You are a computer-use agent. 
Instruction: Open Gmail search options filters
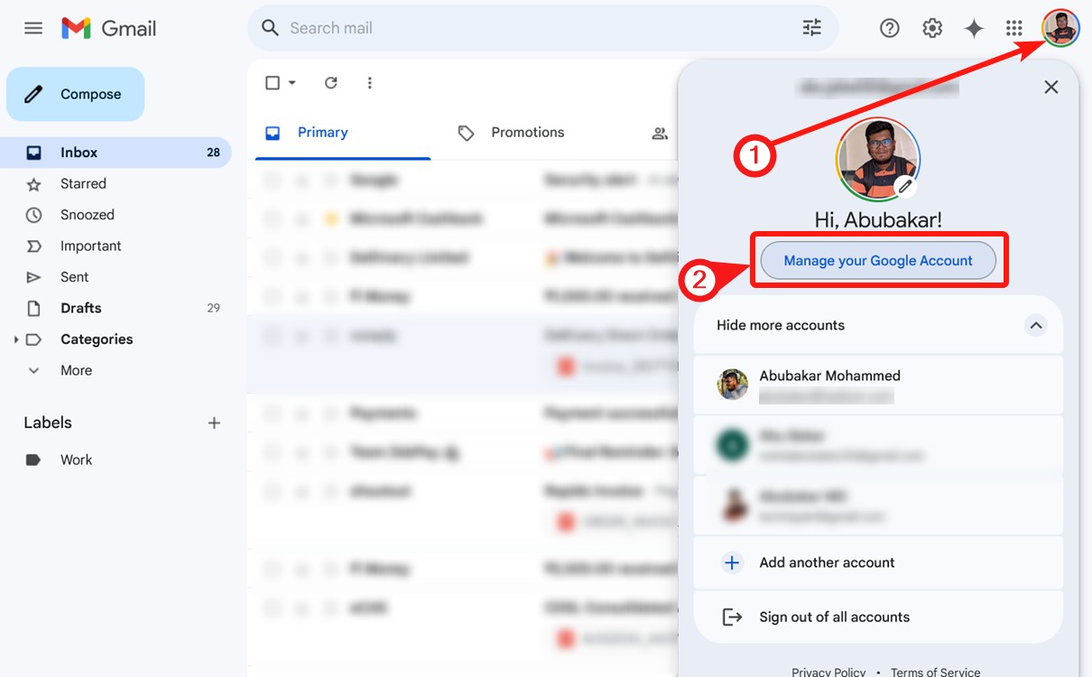(x=811, y=28)
